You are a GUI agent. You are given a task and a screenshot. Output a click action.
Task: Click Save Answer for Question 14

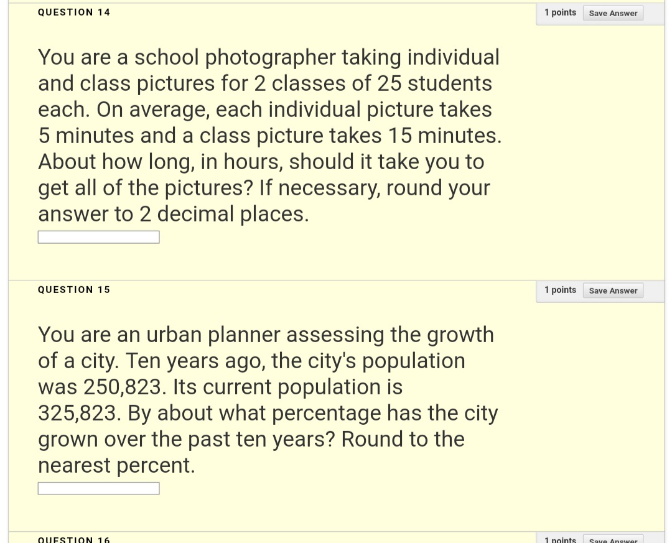[x=613, y=12]
